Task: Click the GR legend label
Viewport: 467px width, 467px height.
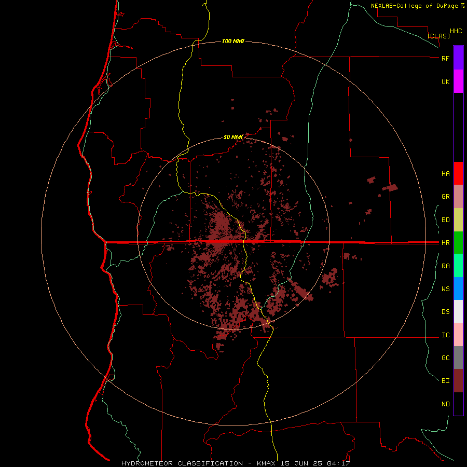Action: 445,197
